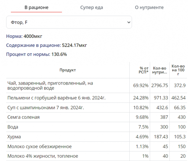The width and height of the screenshot is (188, 161).
Task: Select «Суп с шампиньонами 7 янв. 2024г.»
Action: point(46,108)
